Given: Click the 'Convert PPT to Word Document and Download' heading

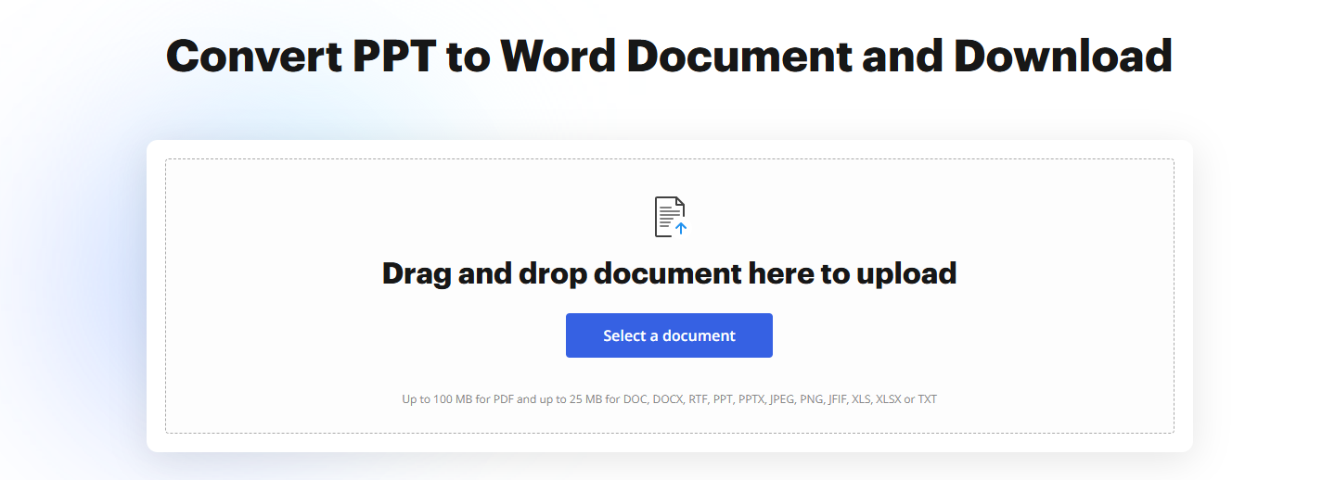Looking at the screenshot, I should tap(669, 56).
